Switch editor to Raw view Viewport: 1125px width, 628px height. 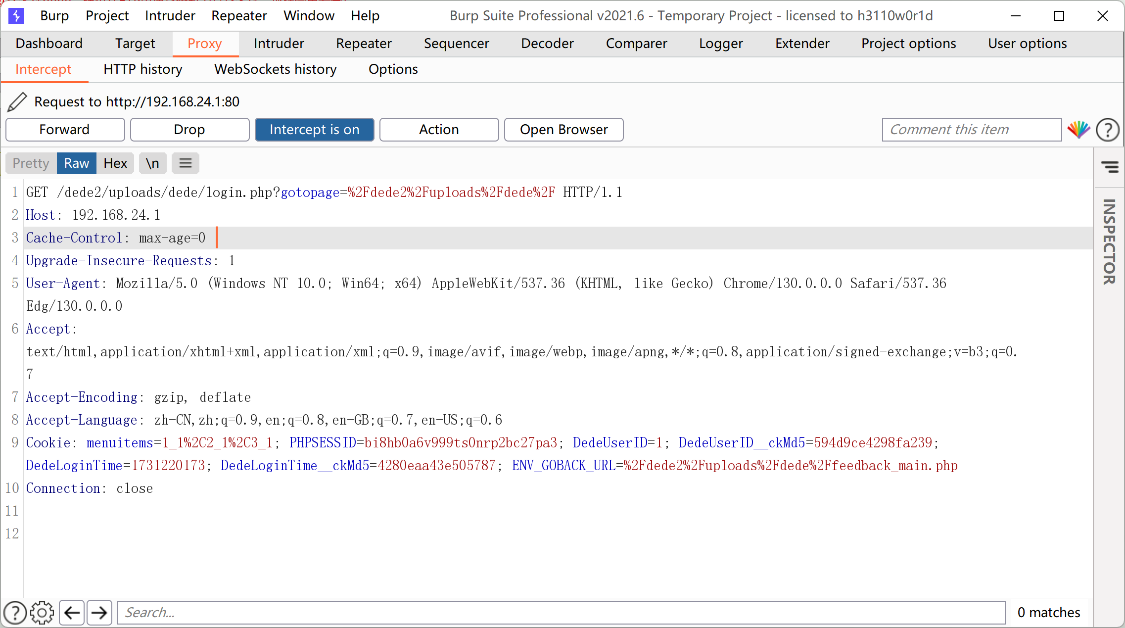[77, 163]
